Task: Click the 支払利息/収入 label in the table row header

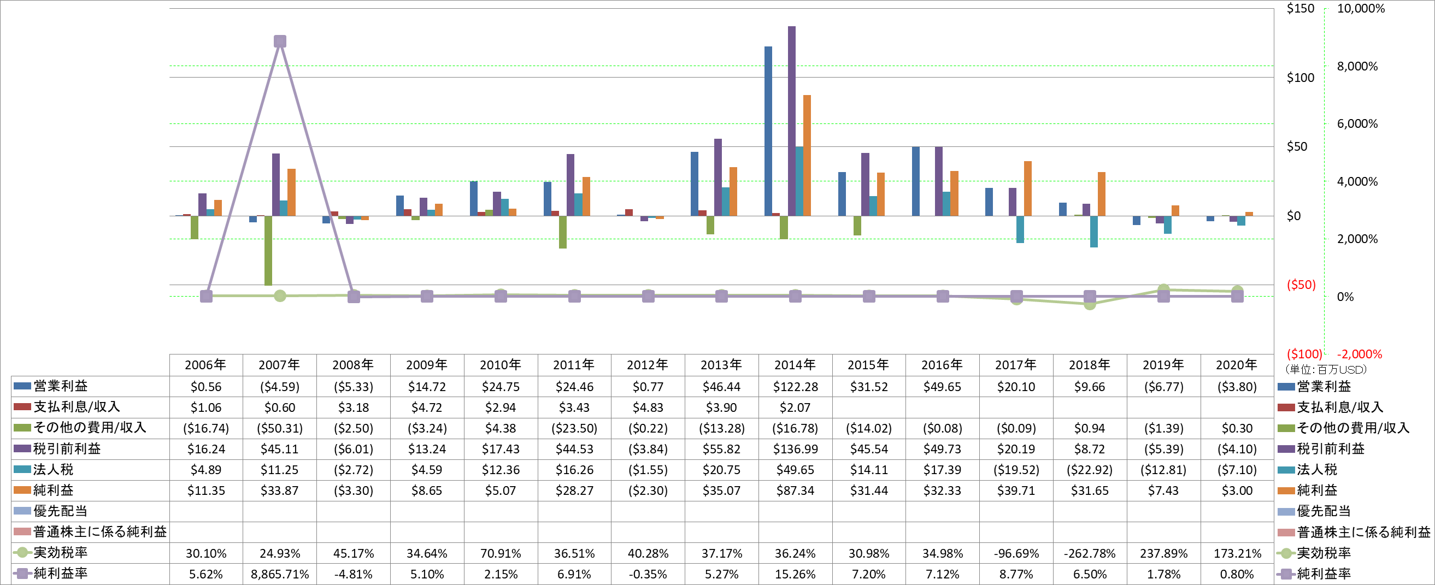Action: [77, 407]
